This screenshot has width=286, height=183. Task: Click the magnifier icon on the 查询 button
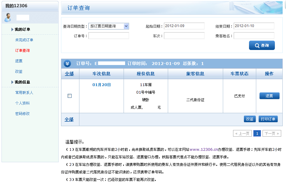click(x=257, y=45)
